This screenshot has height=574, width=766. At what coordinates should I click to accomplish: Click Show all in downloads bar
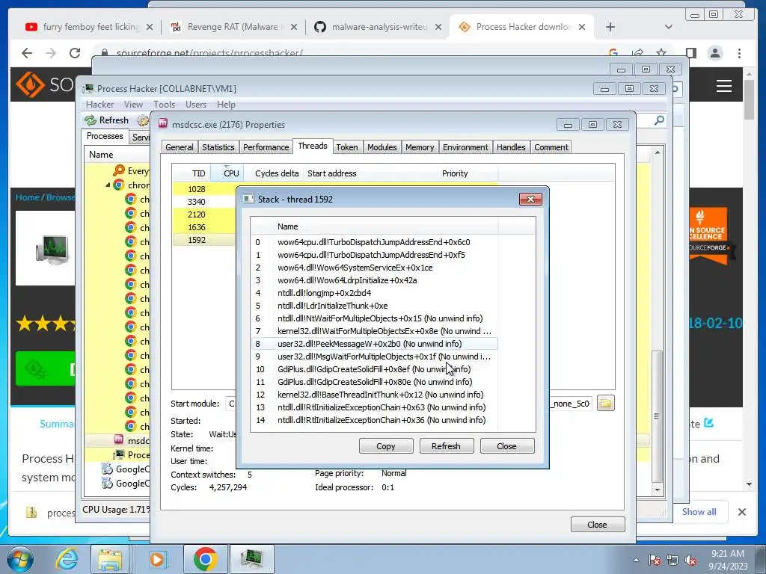(x=699, y=511)
